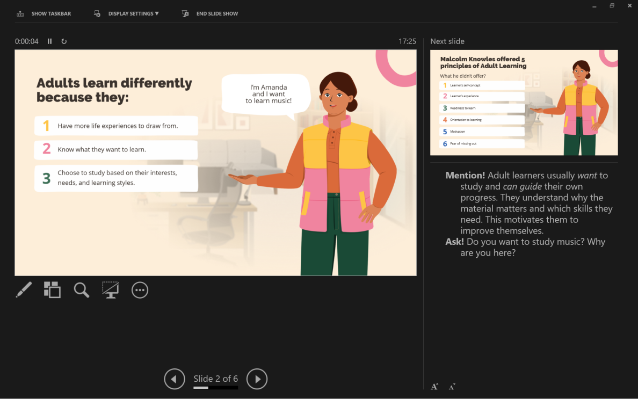Click the Ask! speaker note
The width and height of the screenshot is (638, 399).
[525, 247]
